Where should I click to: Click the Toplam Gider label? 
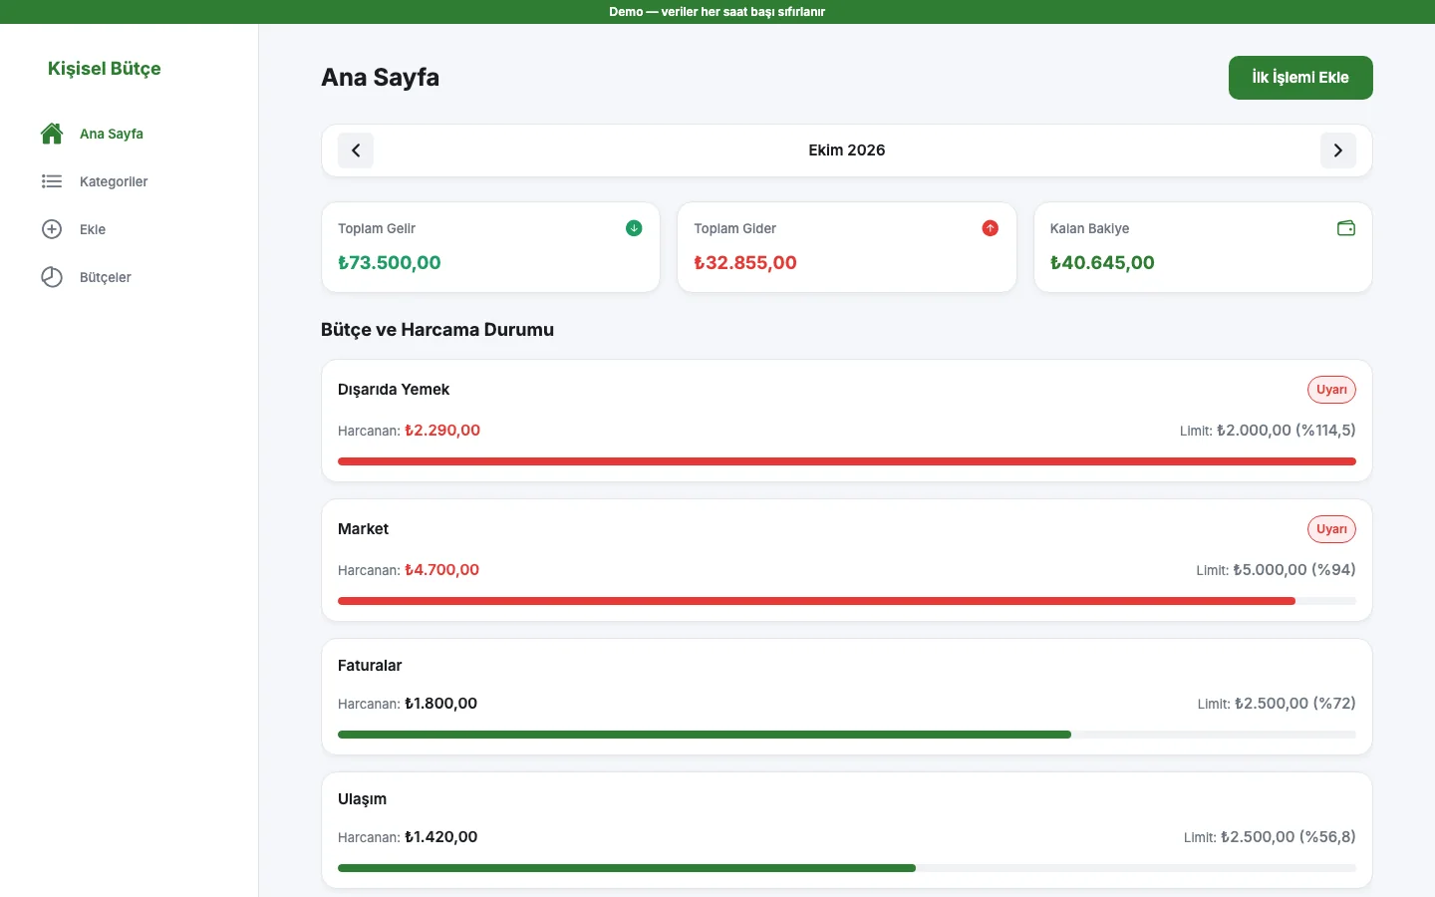(734, 228)
